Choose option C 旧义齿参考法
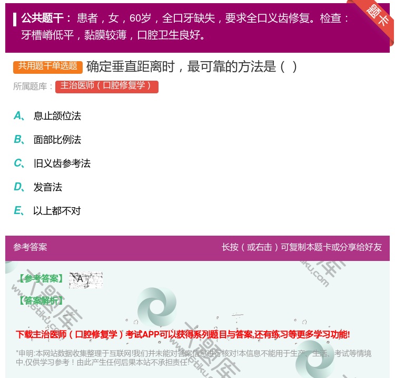 coord(52,163)
